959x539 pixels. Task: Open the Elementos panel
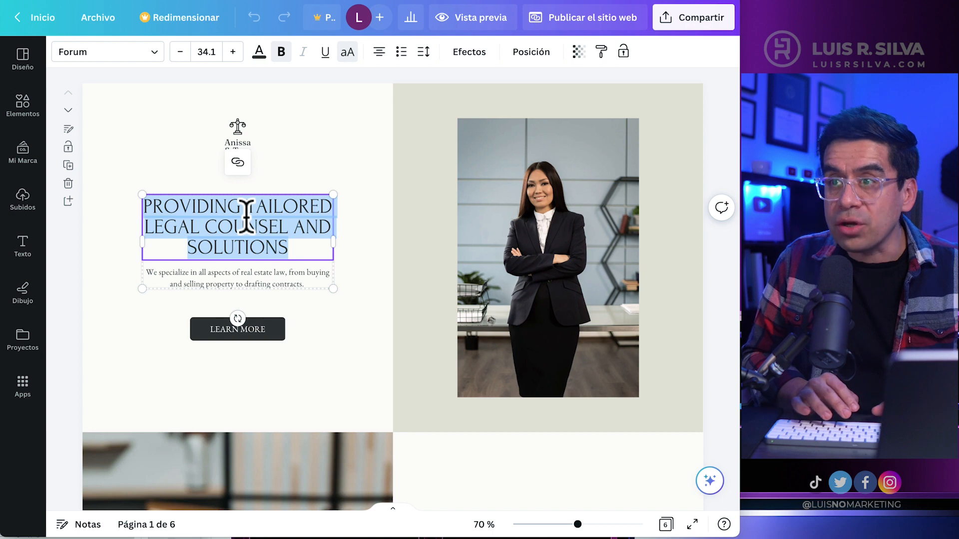click(22, 106)
